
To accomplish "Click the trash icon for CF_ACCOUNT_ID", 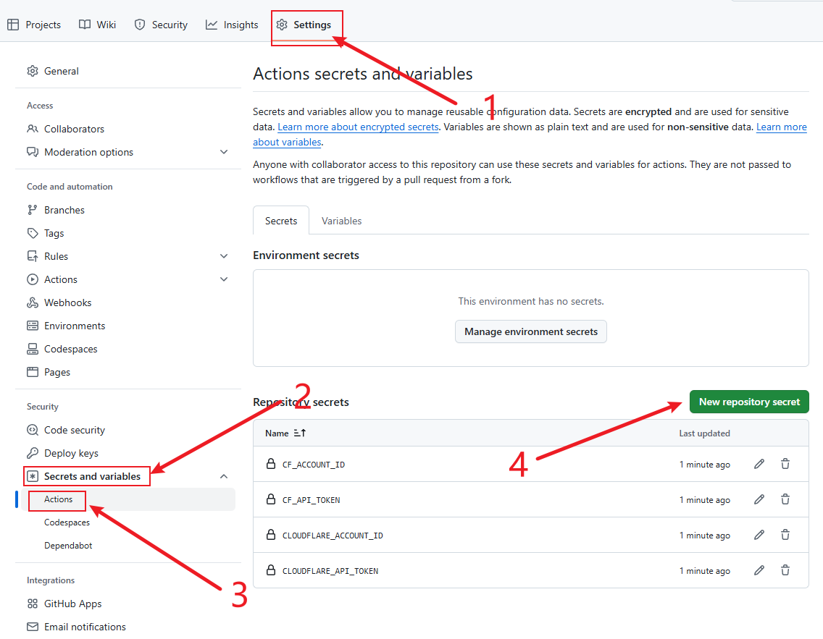I will pos(785,464).
